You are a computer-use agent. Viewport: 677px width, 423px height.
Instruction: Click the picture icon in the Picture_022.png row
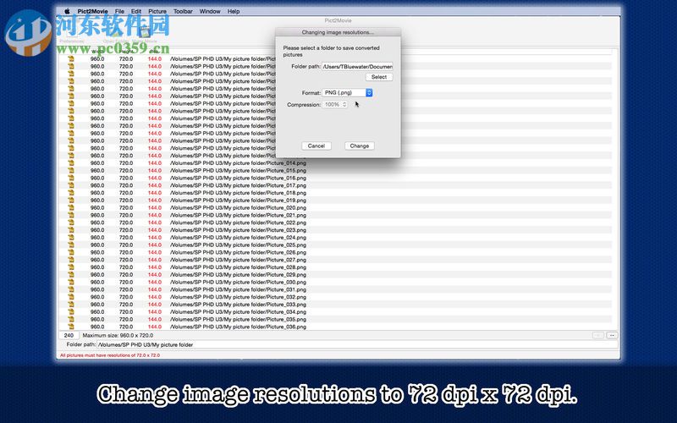pos(71,222)
